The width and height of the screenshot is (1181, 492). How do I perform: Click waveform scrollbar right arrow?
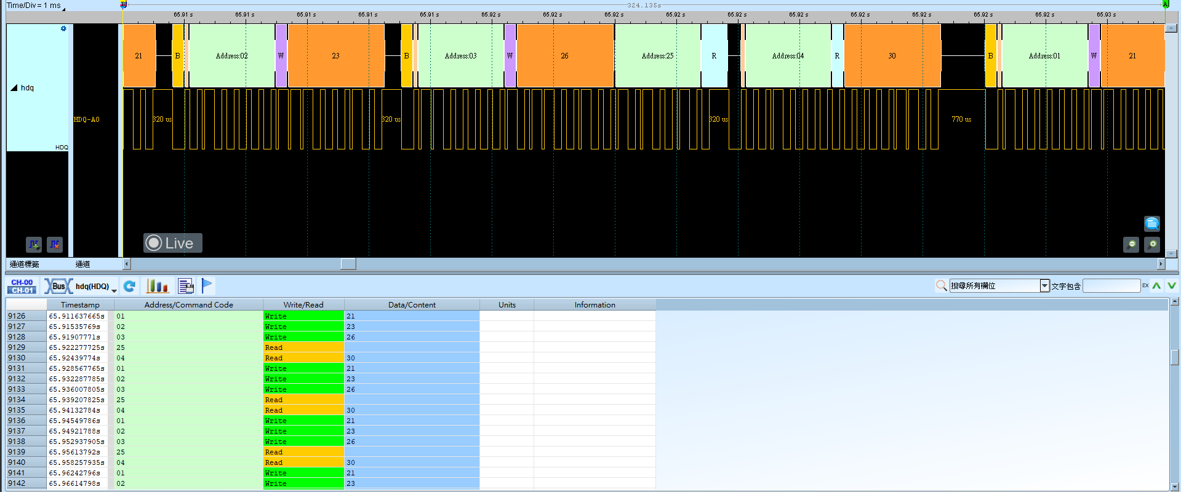coord(1161,264)
